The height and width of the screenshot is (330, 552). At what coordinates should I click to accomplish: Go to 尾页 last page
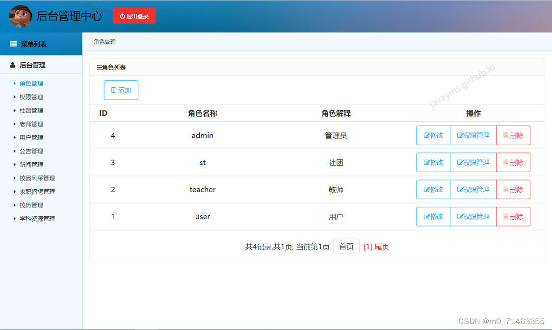point(382,247)
